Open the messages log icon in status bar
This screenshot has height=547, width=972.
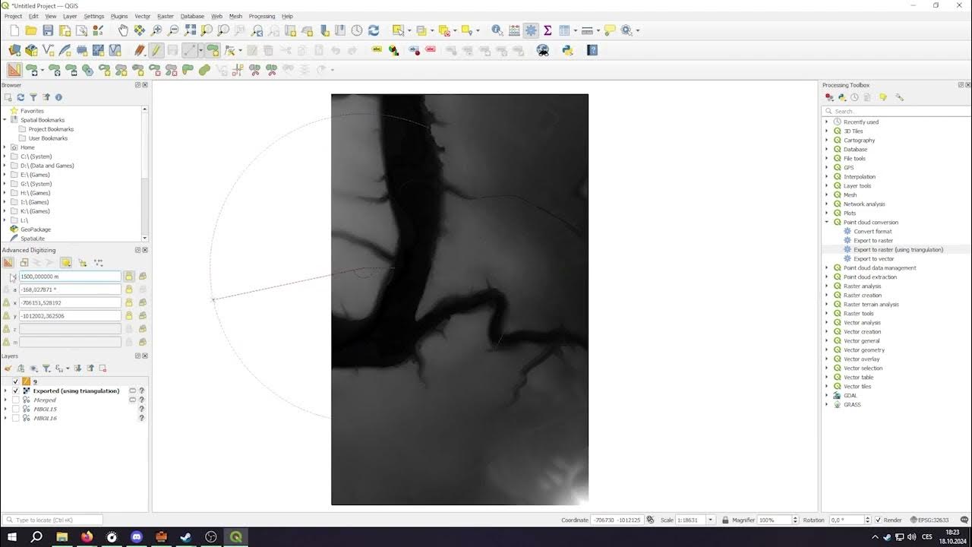coord(964,520)
